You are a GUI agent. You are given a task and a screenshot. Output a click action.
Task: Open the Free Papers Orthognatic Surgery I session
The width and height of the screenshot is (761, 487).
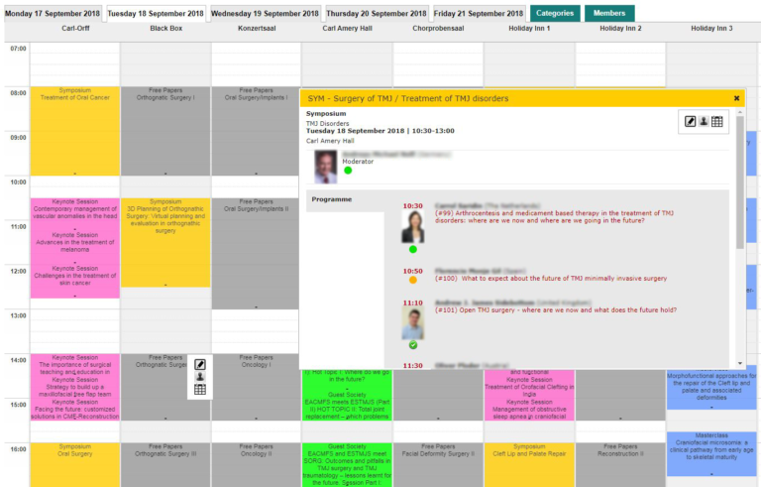coord(165,131)
